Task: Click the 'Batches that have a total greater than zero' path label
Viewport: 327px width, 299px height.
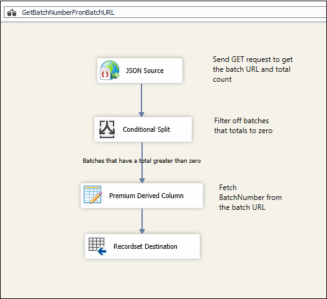Action: click(x=141, y=160)
